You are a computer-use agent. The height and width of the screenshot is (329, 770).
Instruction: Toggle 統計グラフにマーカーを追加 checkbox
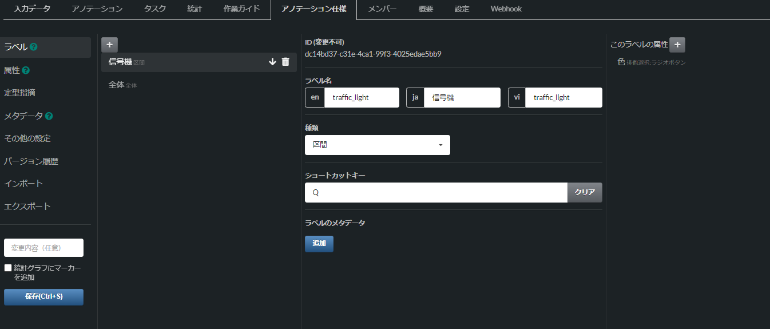click(x=8, y=268)
